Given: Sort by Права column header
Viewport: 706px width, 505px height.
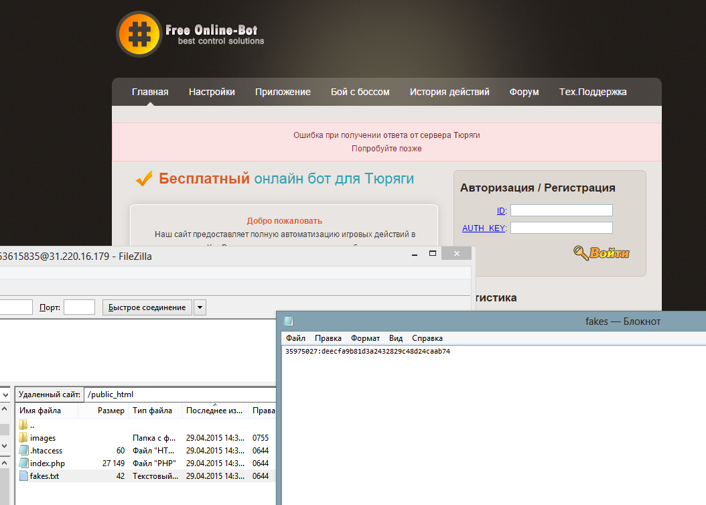Looking at the screenshot, I should [x=263, y=411].
